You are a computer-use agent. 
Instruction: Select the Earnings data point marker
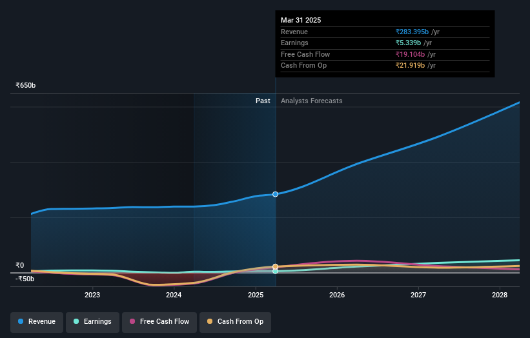(x=275, y=271)
